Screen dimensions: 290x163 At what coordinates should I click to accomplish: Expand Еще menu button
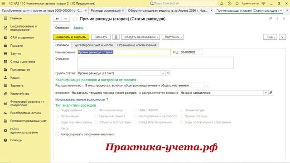pos(270,37)
